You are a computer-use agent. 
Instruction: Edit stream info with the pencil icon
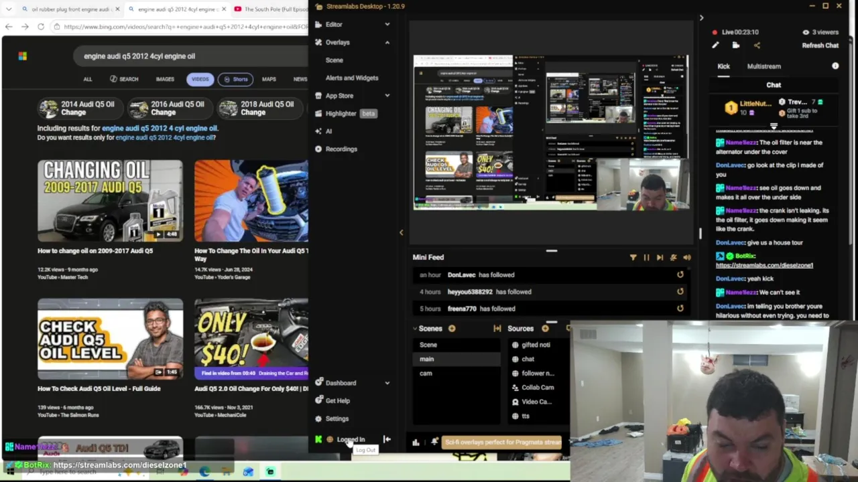[715, 46]
